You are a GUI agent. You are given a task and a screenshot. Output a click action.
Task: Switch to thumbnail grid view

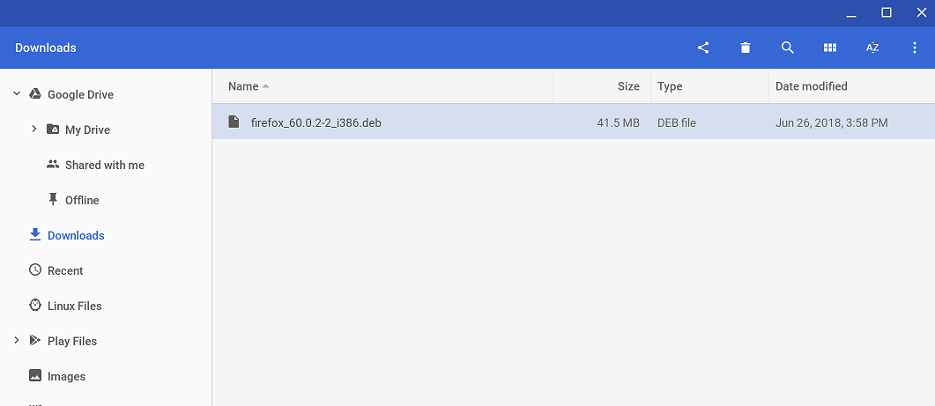coord(830,48)
